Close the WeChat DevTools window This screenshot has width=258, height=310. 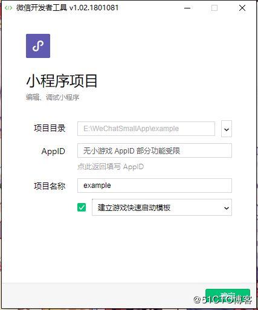pyautogui.click(x=242, y=8)
